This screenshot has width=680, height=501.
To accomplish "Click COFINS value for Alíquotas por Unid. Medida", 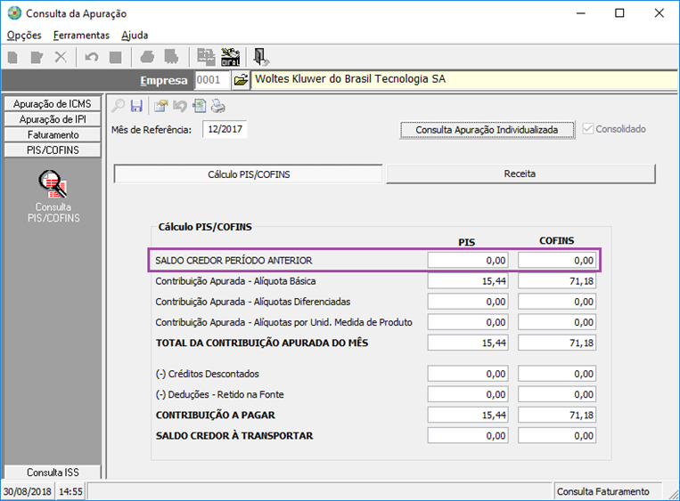I will pos(557,322).
